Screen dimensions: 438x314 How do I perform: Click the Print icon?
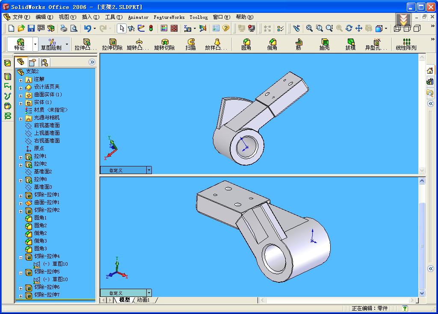tap(64, 28)
